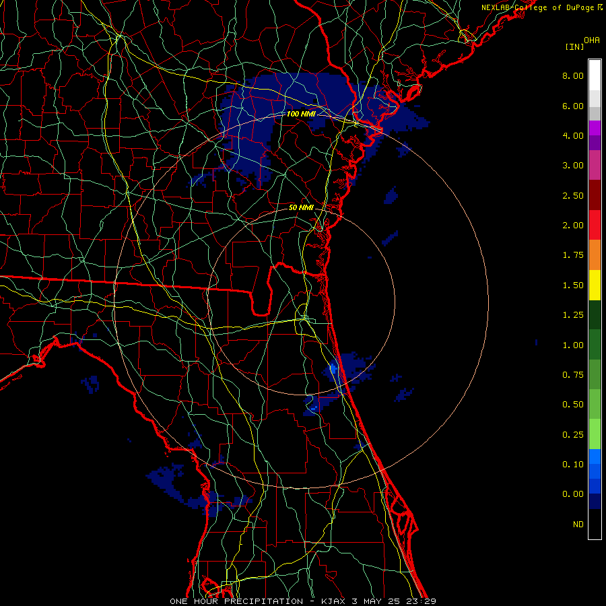606x606 pixels.
Task: Click the '4.00' legend value
Action: pyautogui.click(x=573, y=135)
